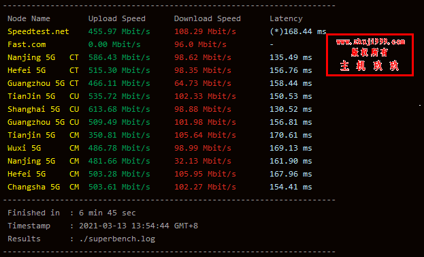The image size is (424, 257).
Task: Click download value 32.13 Mbit/s
Action: (203, 161)
